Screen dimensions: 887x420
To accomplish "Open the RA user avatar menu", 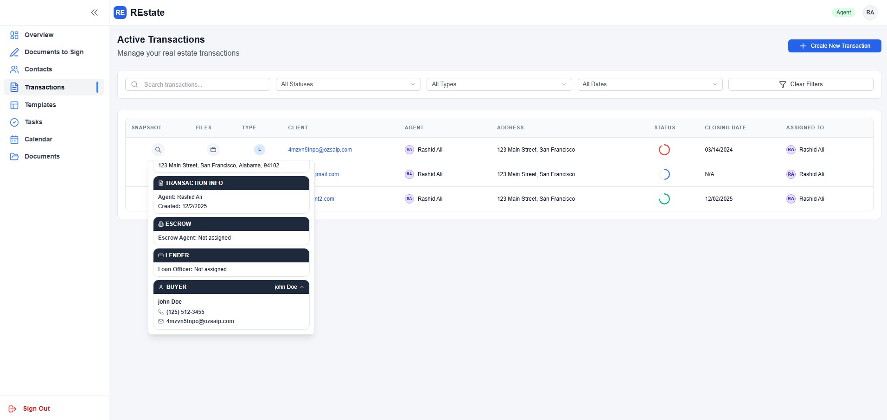I will click(870, 13).
